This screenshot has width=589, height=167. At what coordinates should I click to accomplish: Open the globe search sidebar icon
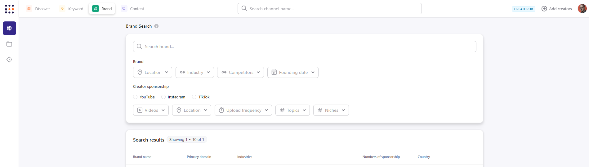(x=9, y=28)
